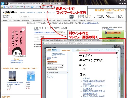
Task: Open the Favorites star in the top-right toolbar
Action: click(x=122, y=4)
